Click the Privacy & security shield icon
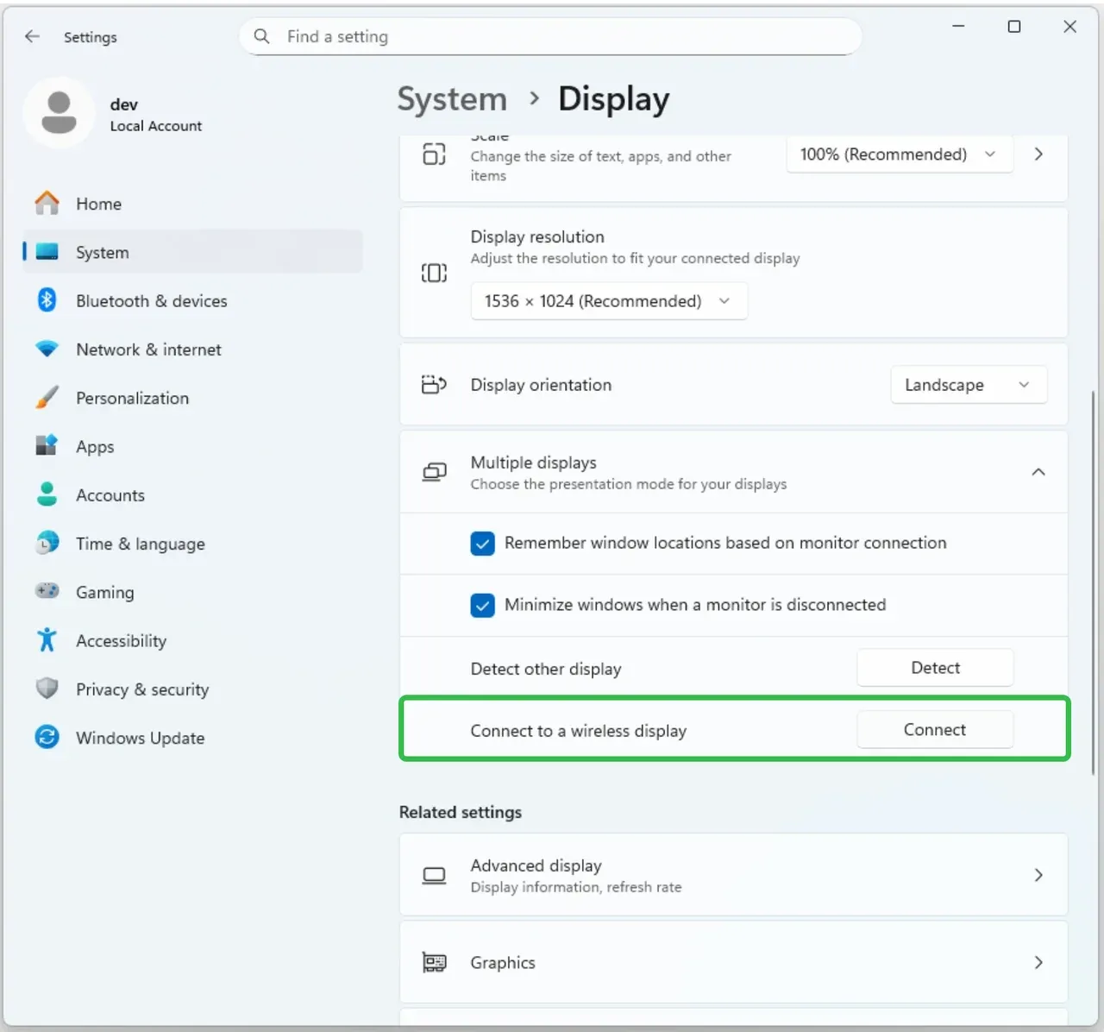 pos(47,689)
